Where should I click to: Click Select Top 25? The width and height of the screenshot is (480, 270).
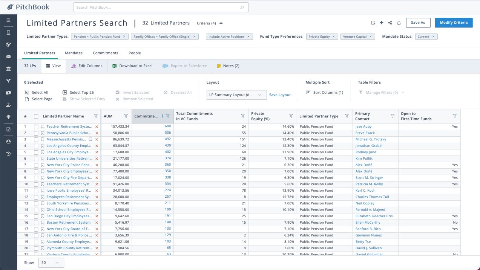(78, 93)
